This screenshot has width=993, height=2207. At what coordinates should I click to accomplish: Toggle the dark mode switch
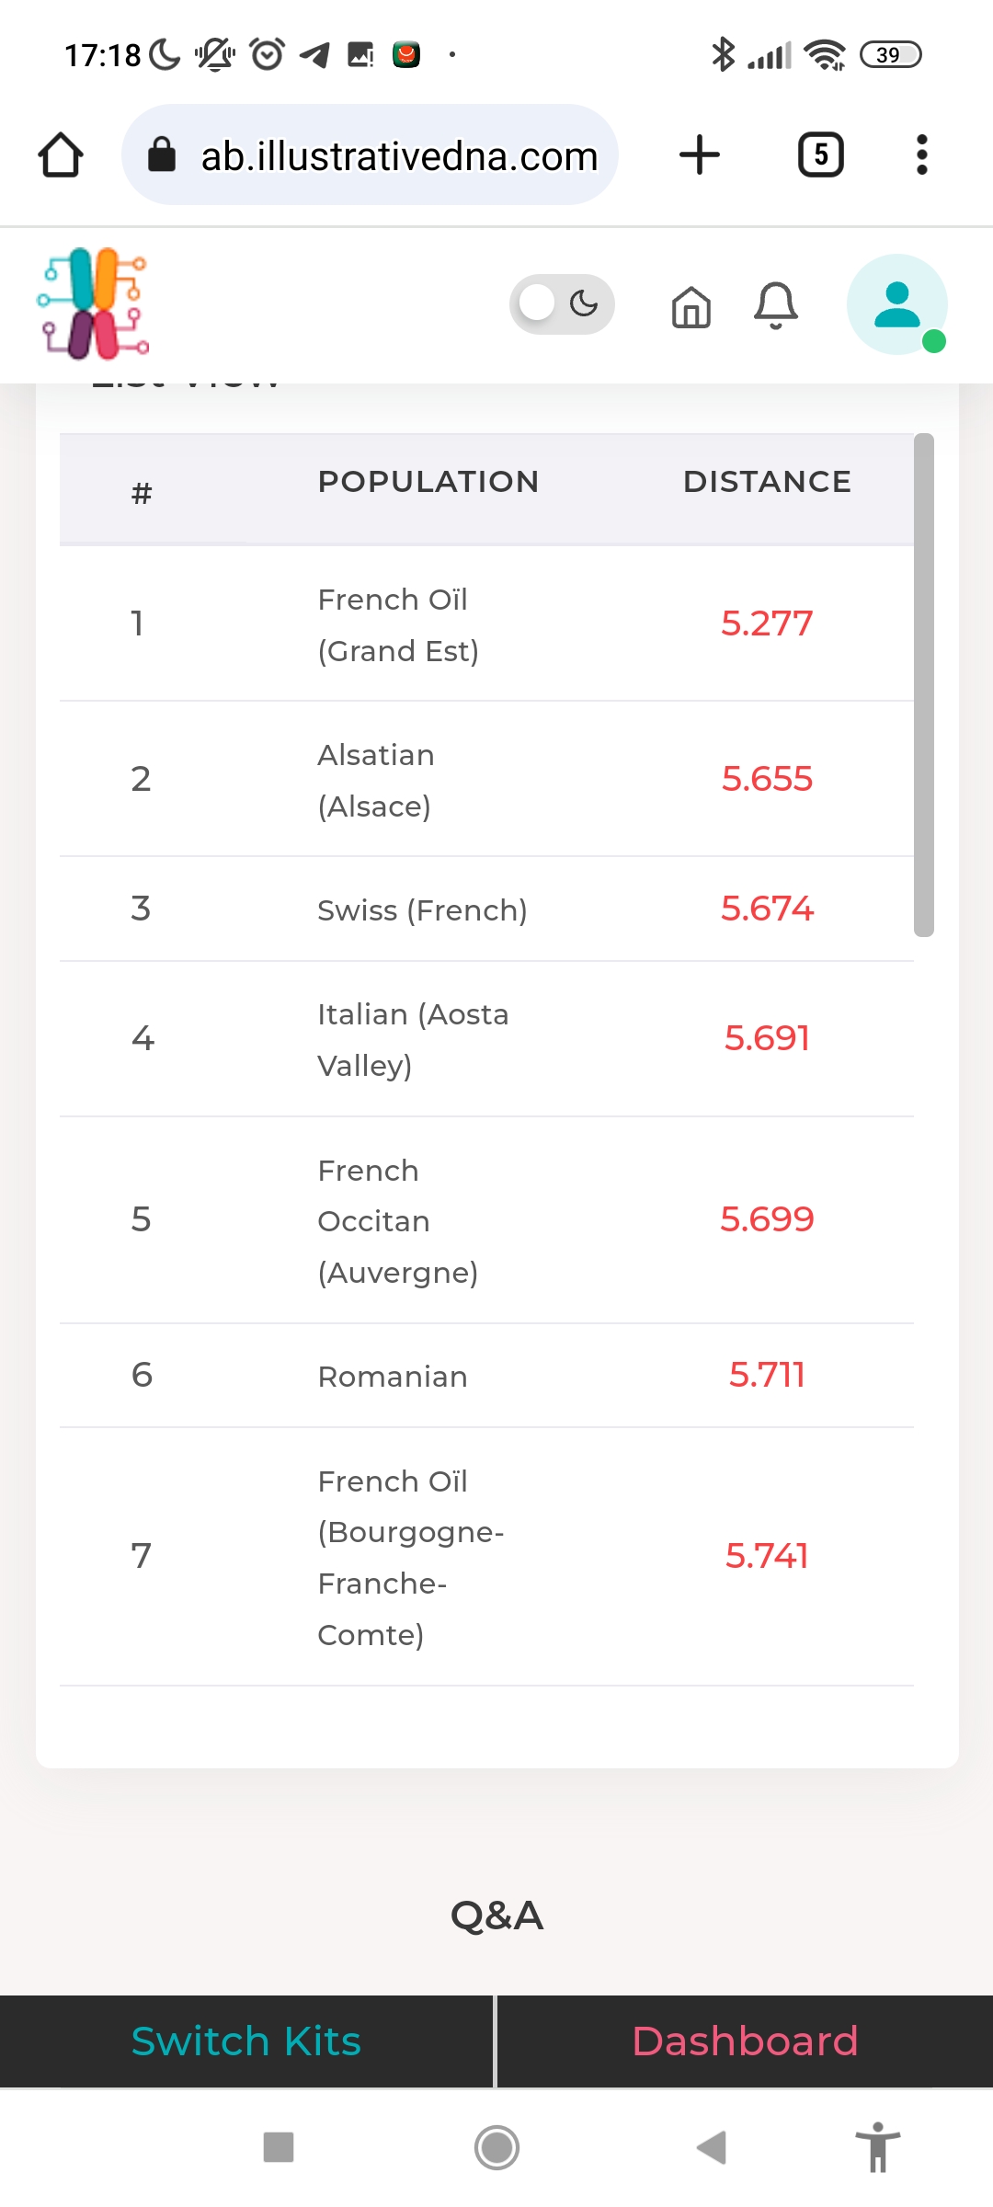pyautogui.click(x=562, y=303)
